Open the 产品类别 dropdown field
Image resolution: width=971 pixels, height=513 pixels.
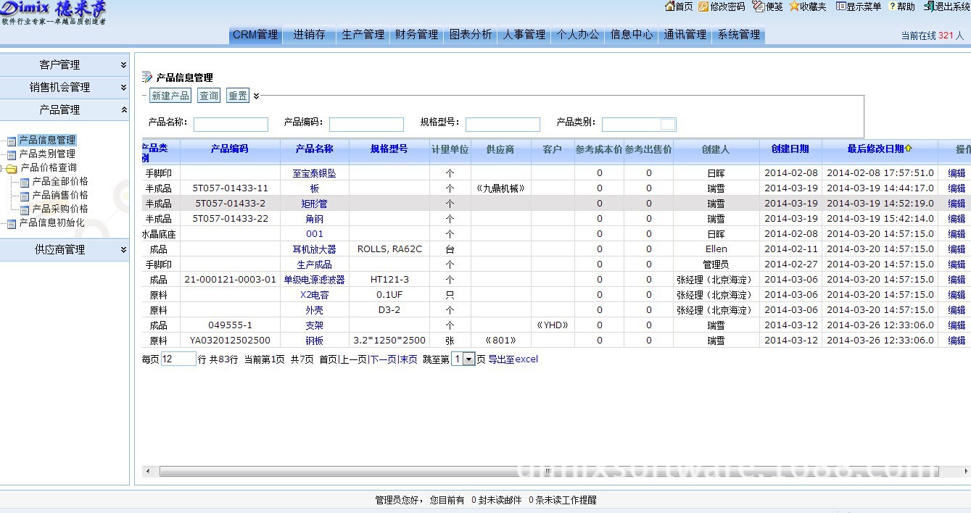pos(667,124)
